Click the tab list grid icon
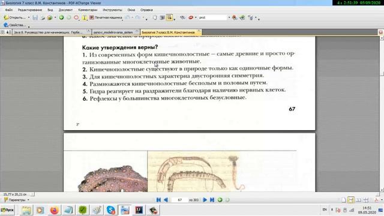 2,32
